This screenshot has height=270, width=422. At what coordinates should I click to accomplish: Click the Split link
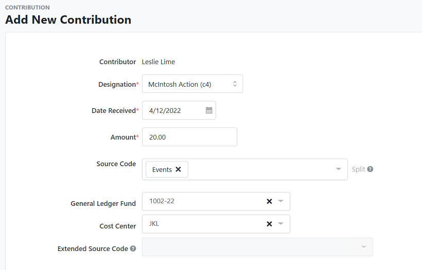358,169
